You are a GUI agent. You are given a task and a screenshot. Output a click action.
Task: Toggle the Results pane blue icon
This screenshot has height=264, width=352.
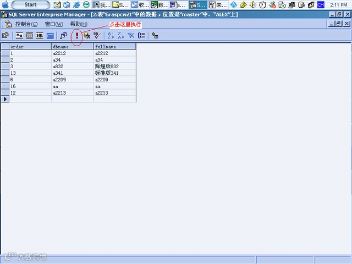[x=50, y=35]
